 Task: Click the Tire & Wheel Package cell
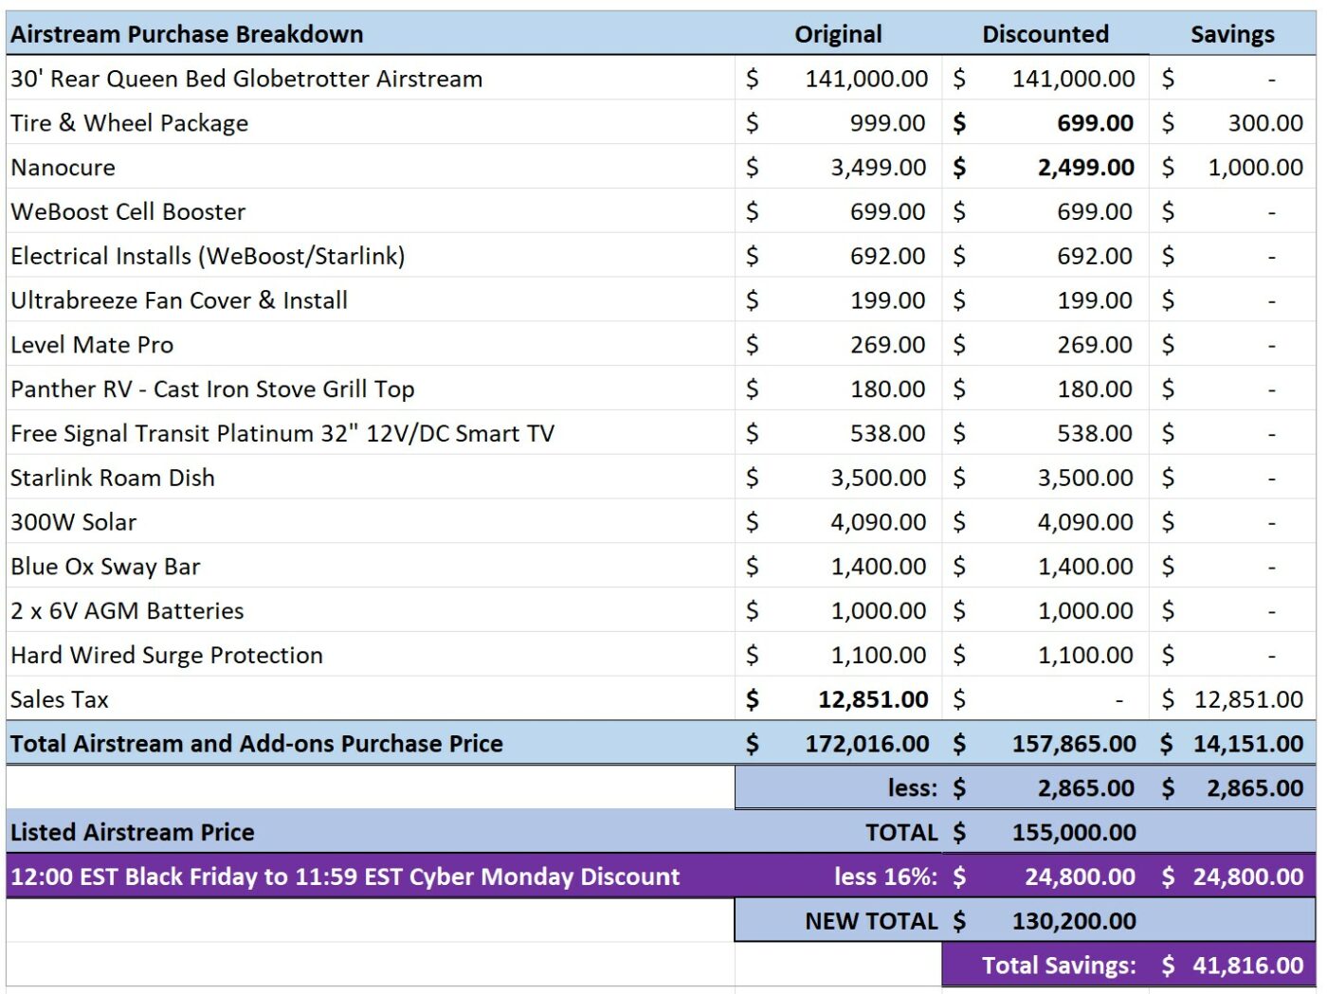[x=130, y=123]
